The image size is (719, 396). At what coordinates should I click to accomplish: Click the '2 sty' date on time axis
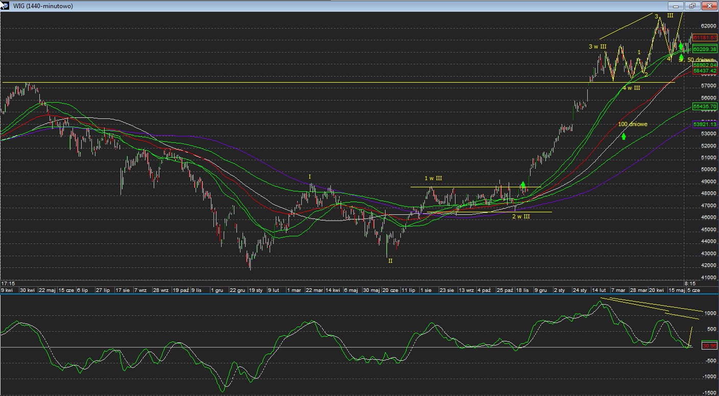pyautogui.click(x=560, y=290)
